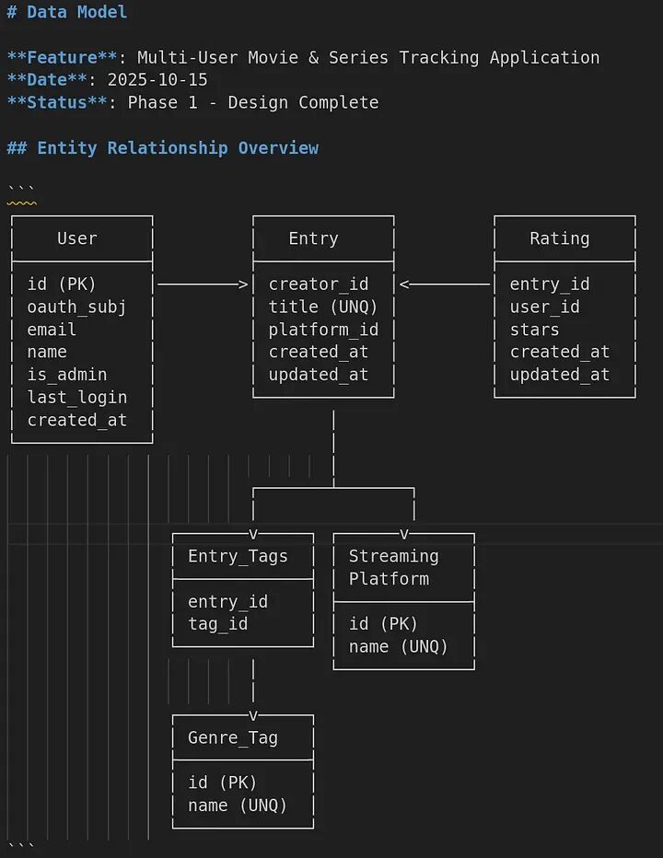This screenshot has width=663, height=858.
Task: Click the 'User' box title
Action: [77, 238]
